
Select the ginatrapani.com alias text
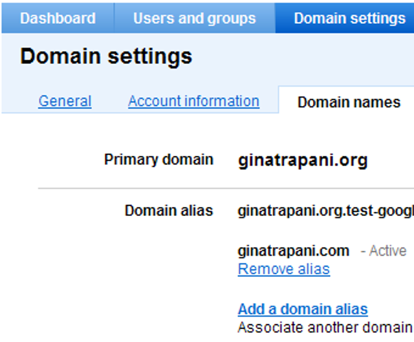pos(293,251)
